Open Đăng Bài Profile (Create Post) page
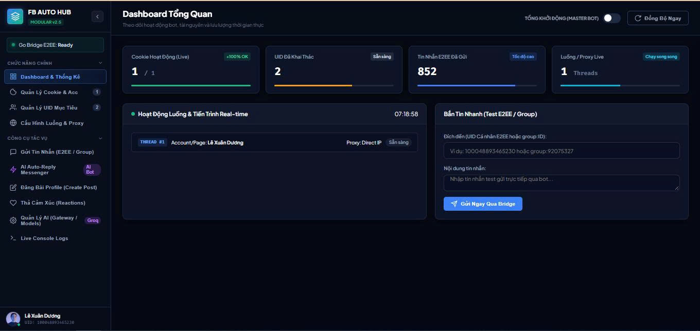The width and height of the screenshot is (700, 331). click(55, 188)
